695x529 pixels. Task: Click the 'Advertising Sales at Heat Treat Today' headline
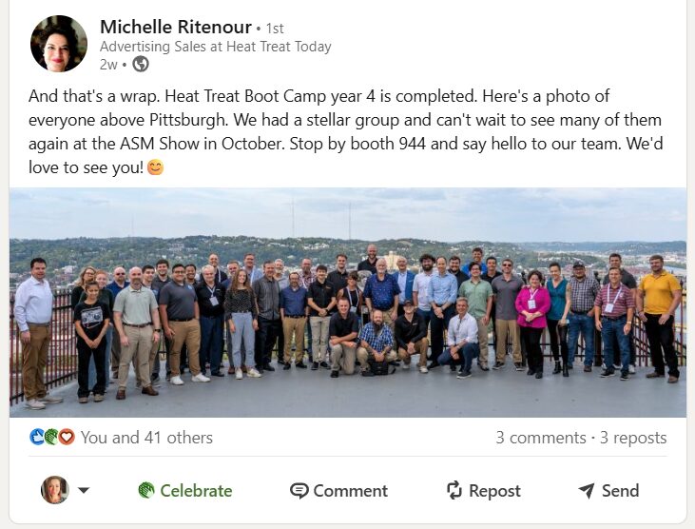pyautogui.click(x=215, y=46)
